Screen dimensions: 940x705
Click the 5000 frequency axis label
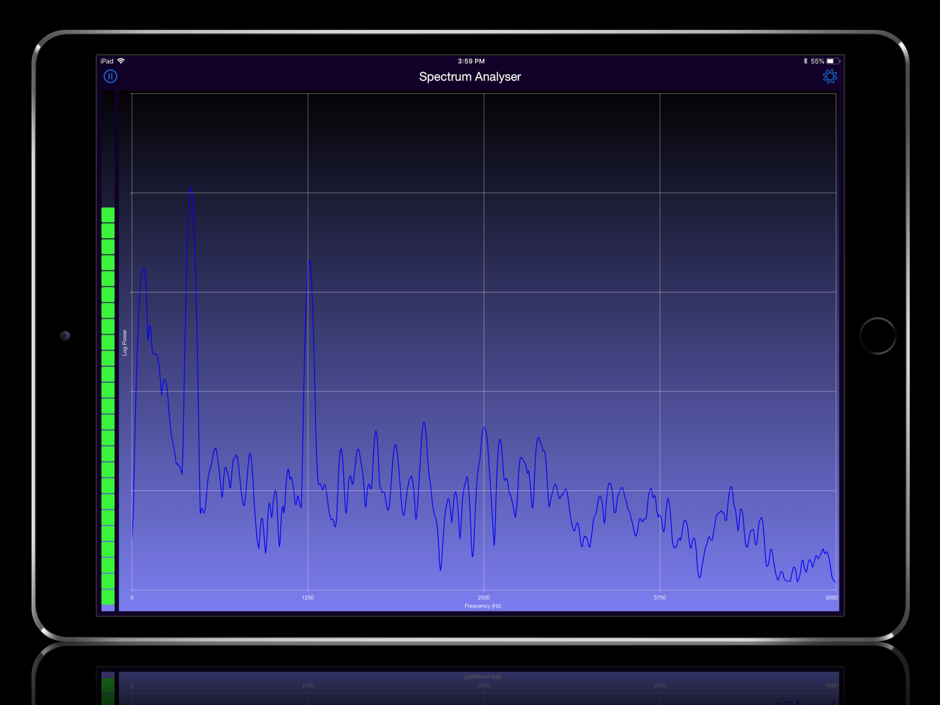tap(831, 597)
